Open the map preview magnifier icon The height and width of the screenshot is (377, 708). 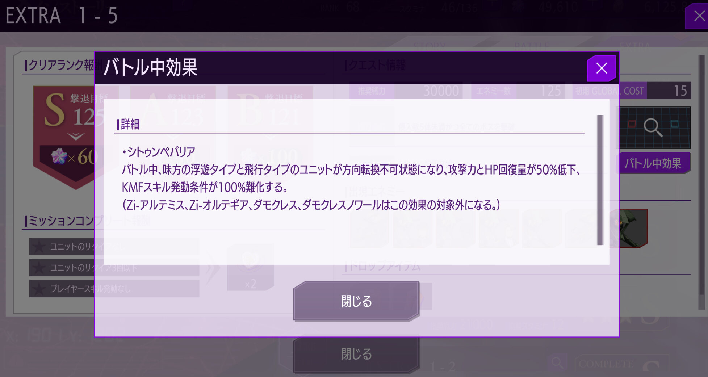[x=654, y=127]
